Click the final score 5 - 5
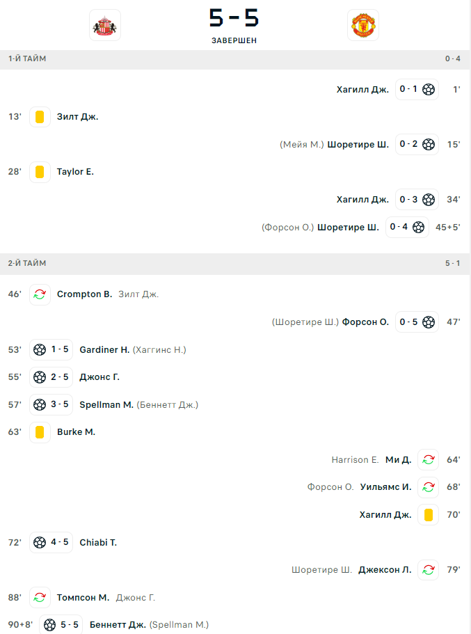Screen dimensions: 471x634 pos(234,19)
